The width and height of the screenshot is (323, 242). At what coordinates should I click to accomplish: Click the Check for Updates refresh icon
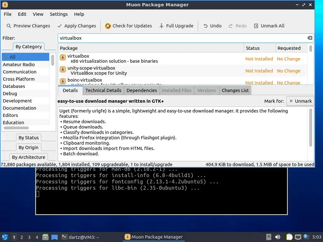coord(108,26)
